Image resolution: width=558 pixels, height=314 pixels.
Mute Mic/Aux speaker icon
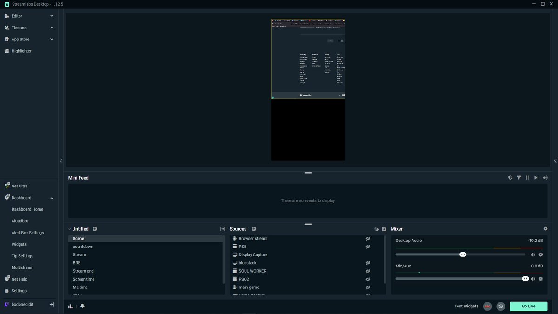tap(533, 279)
